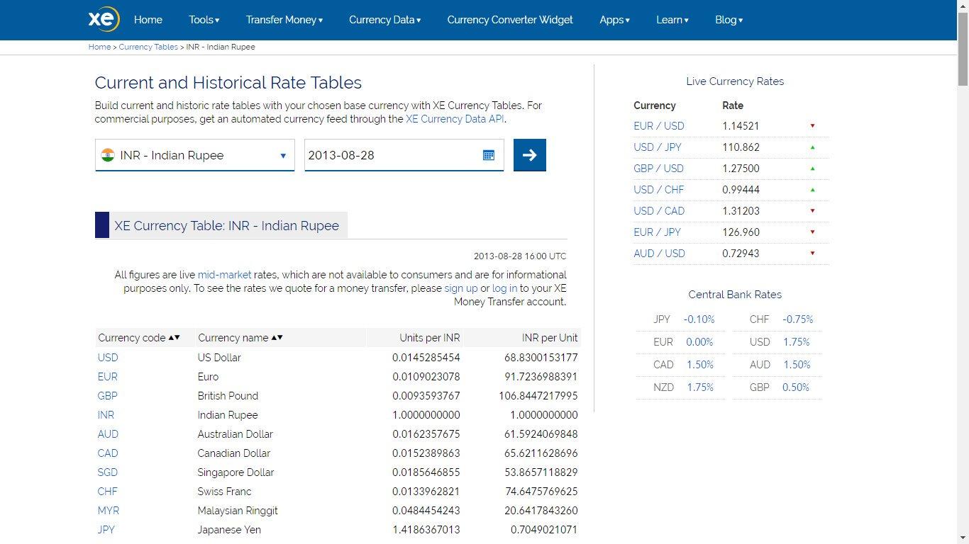
Task: Open the XE Currency Data API link
Action: 455,119
